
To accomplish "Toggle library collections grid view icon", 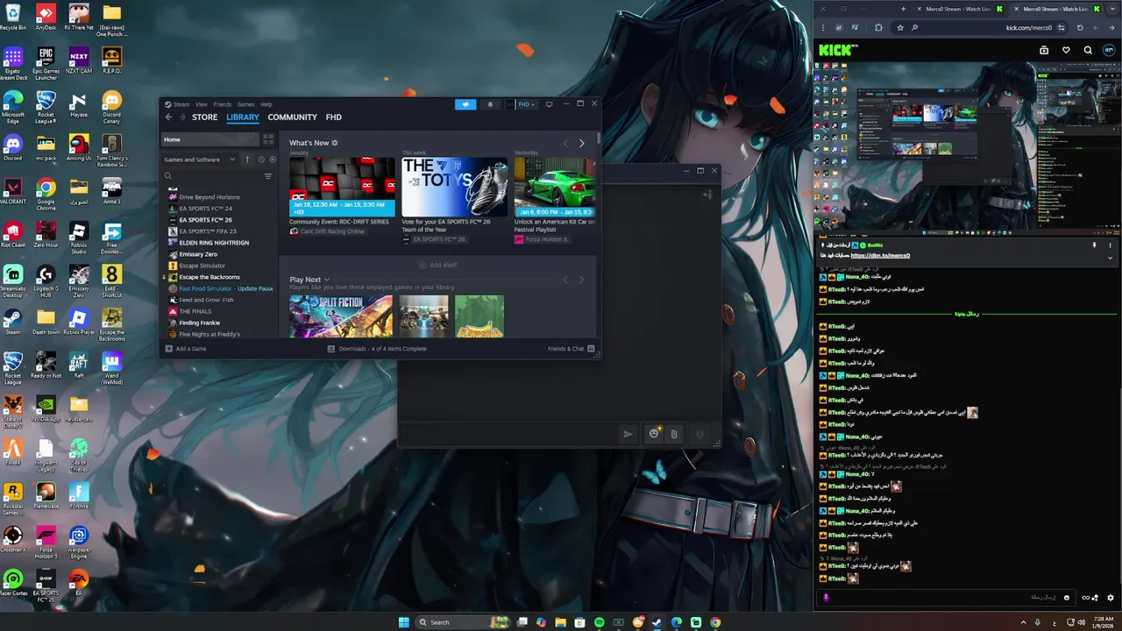I will [268, 139].
